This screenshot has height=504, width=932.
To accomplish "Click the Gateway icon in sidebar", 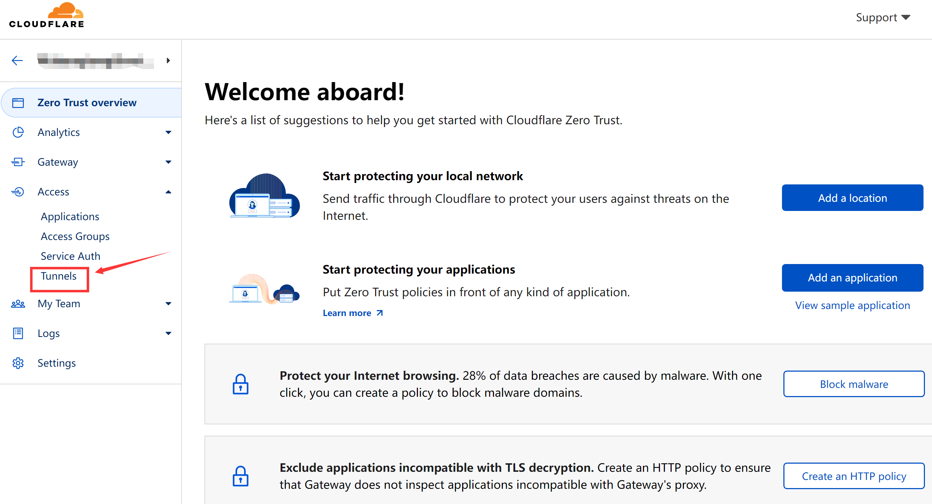I will [18, 162].
